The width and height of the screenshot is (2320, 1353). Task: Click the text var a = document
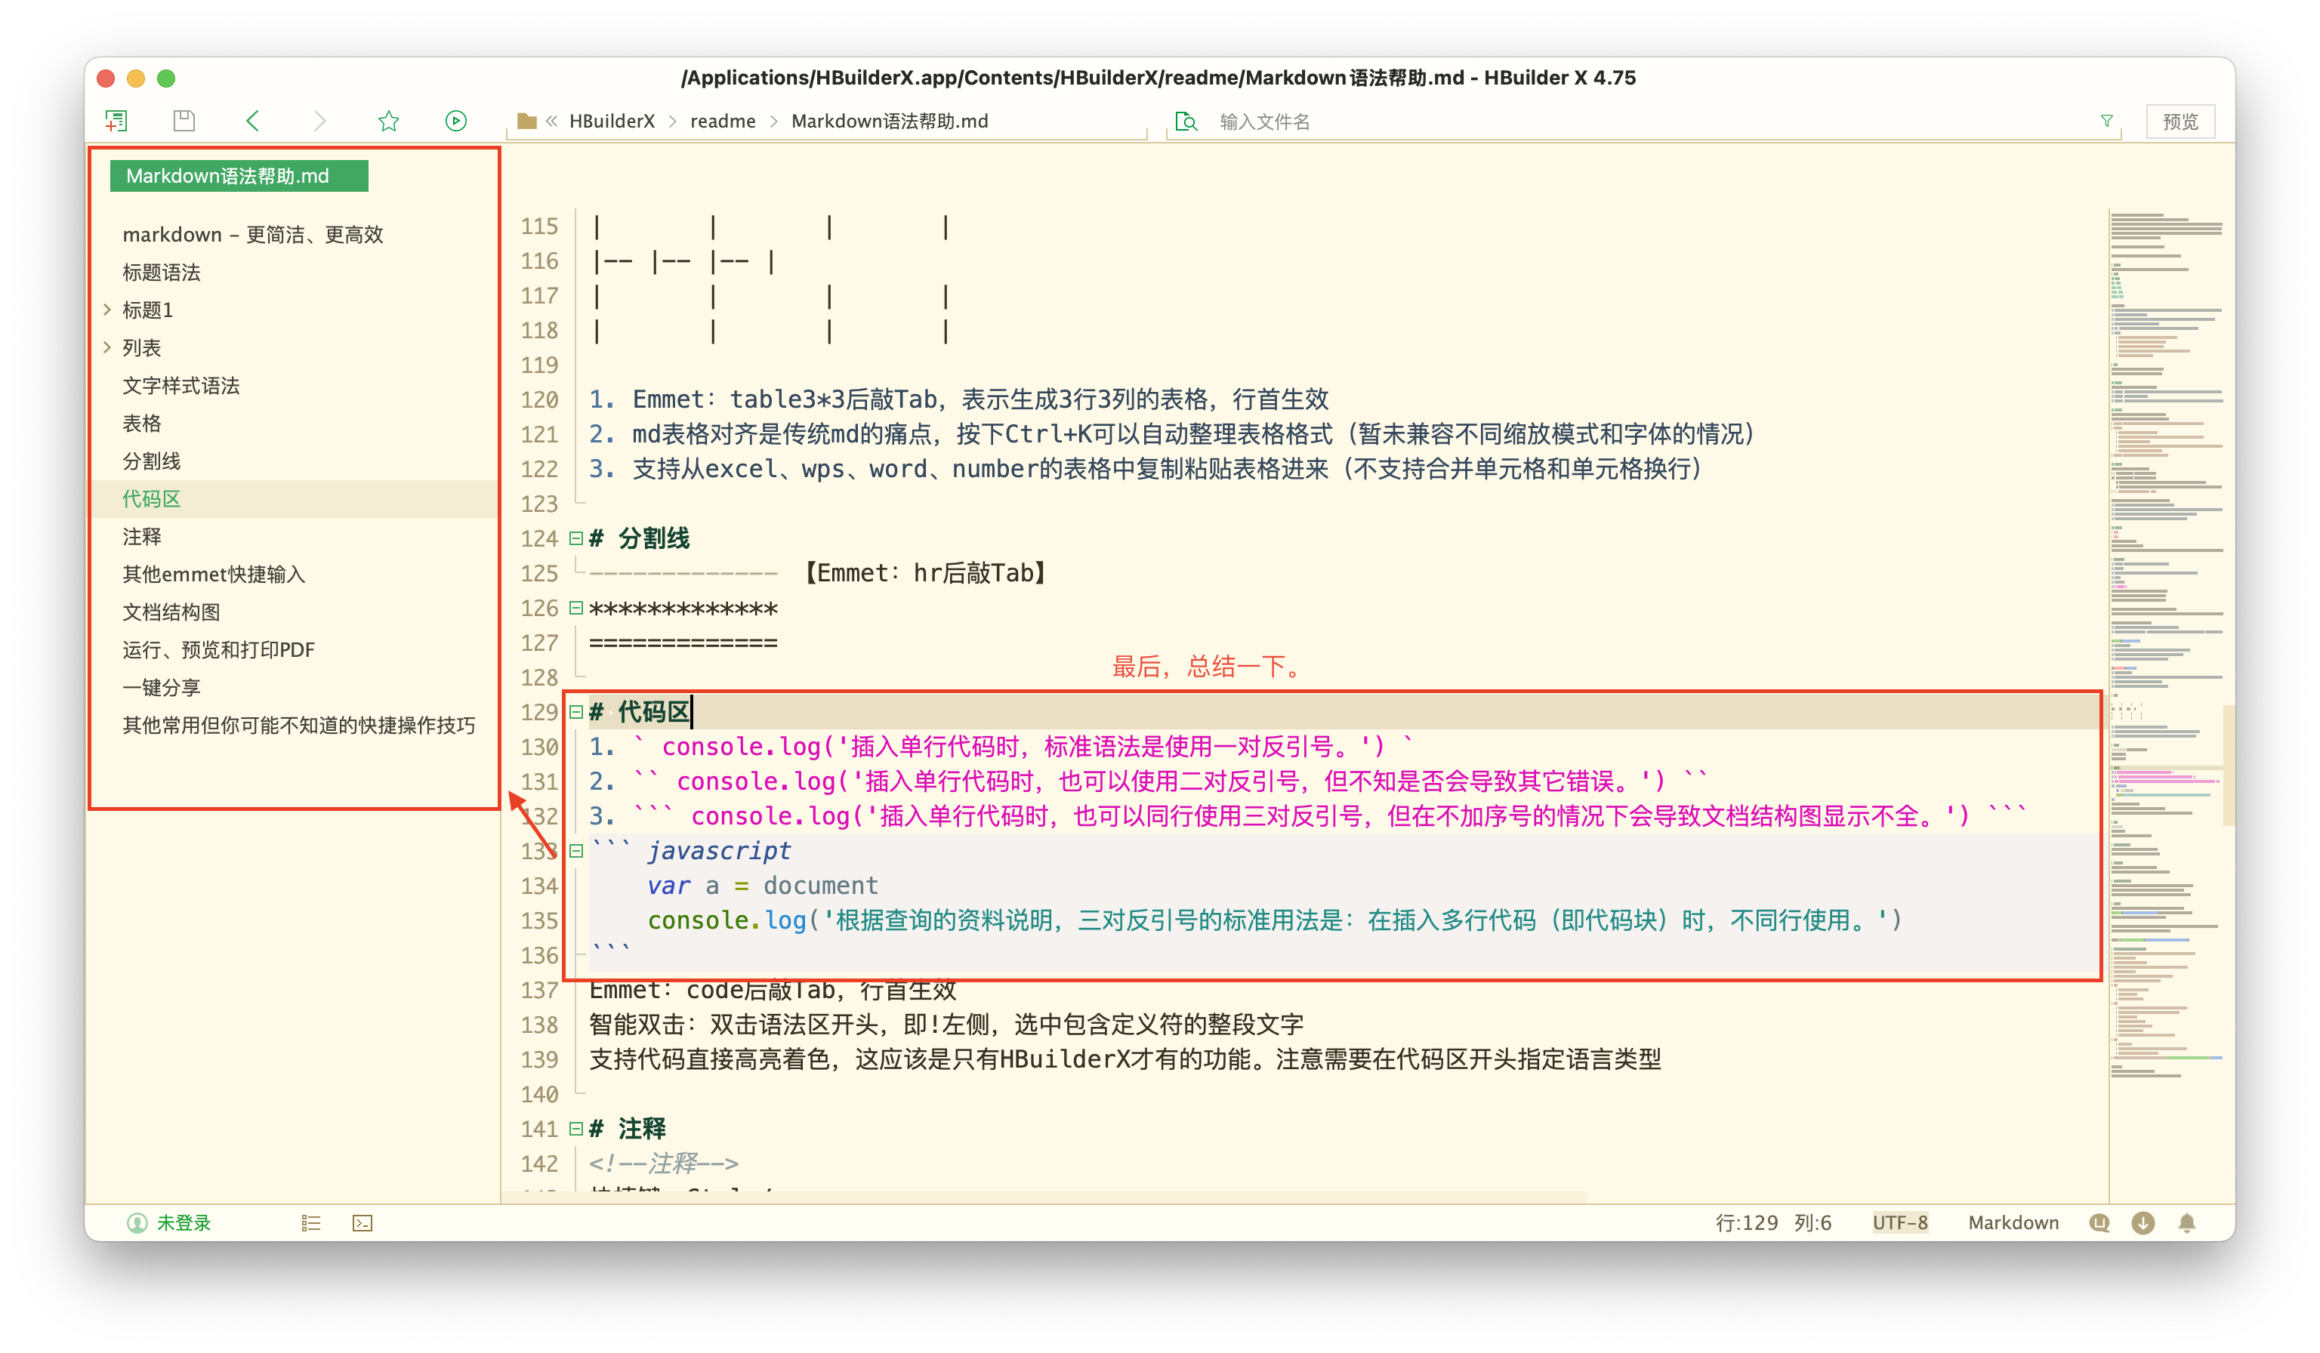pyautogui.click(x=762, y=886)
